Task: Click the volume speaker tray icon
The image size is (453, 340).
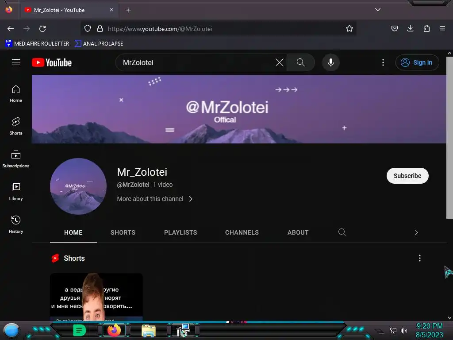Action: click(x=403, y=330)
